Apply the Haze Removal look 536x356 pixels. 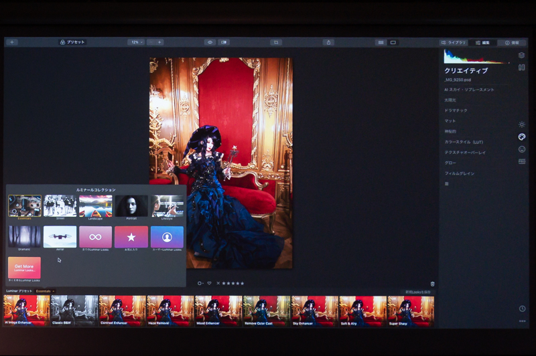click(170, 311)
